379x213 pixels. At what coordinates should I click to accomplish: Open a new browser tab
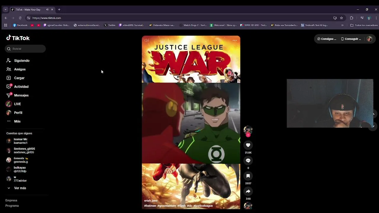pyautogui.click(x=59, y=9)
